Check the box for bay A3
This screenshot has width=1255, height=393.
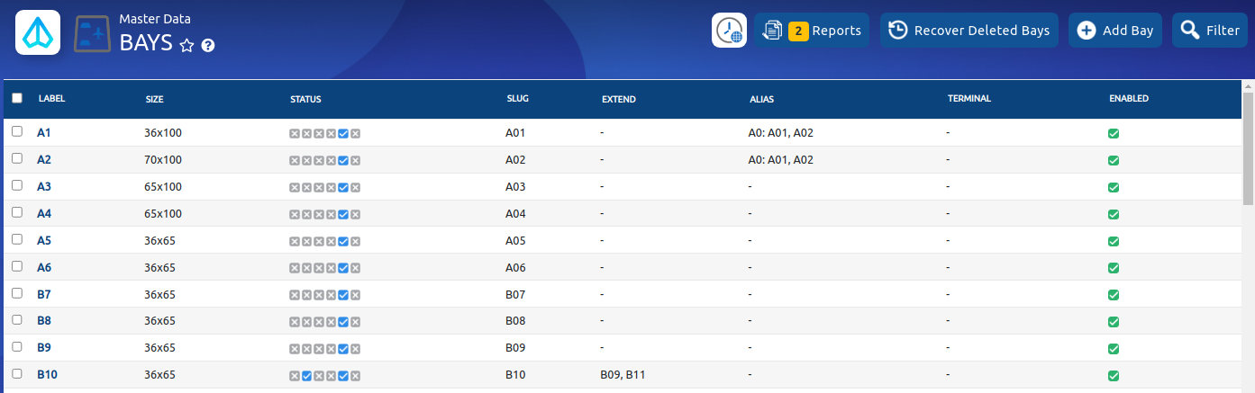(17, 185)
